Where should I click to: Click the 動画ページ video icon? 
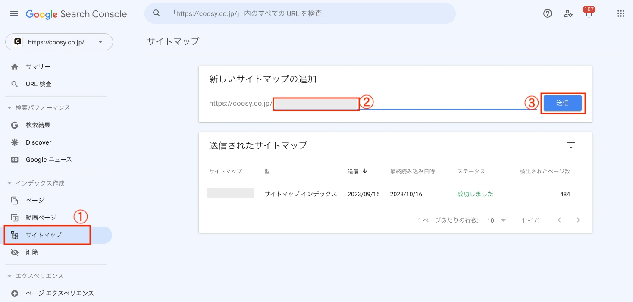point(15,218)
